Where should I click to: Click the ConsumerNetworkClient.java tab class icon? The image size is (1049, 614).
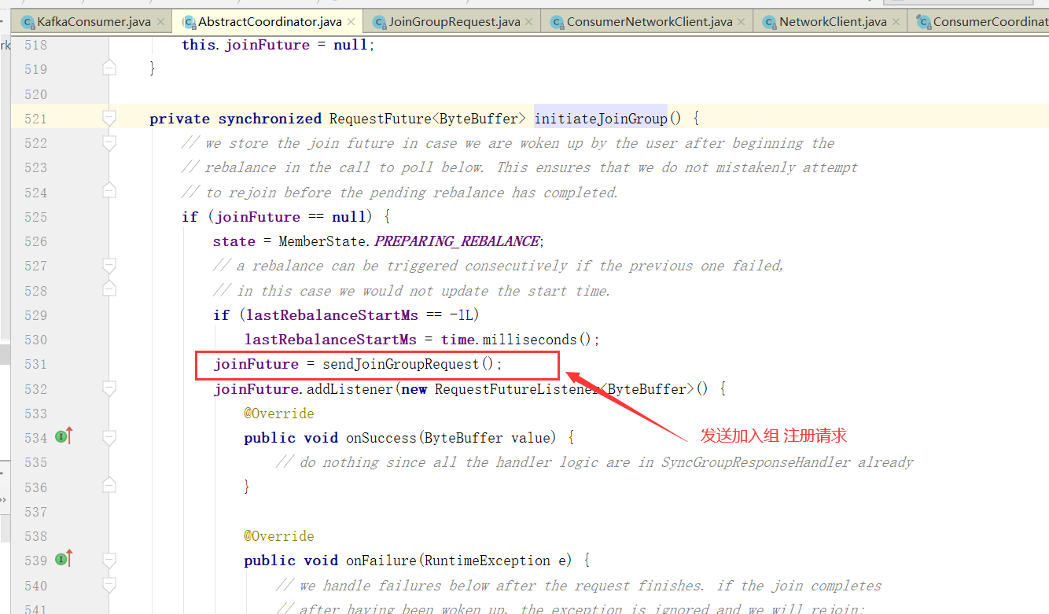557,21
